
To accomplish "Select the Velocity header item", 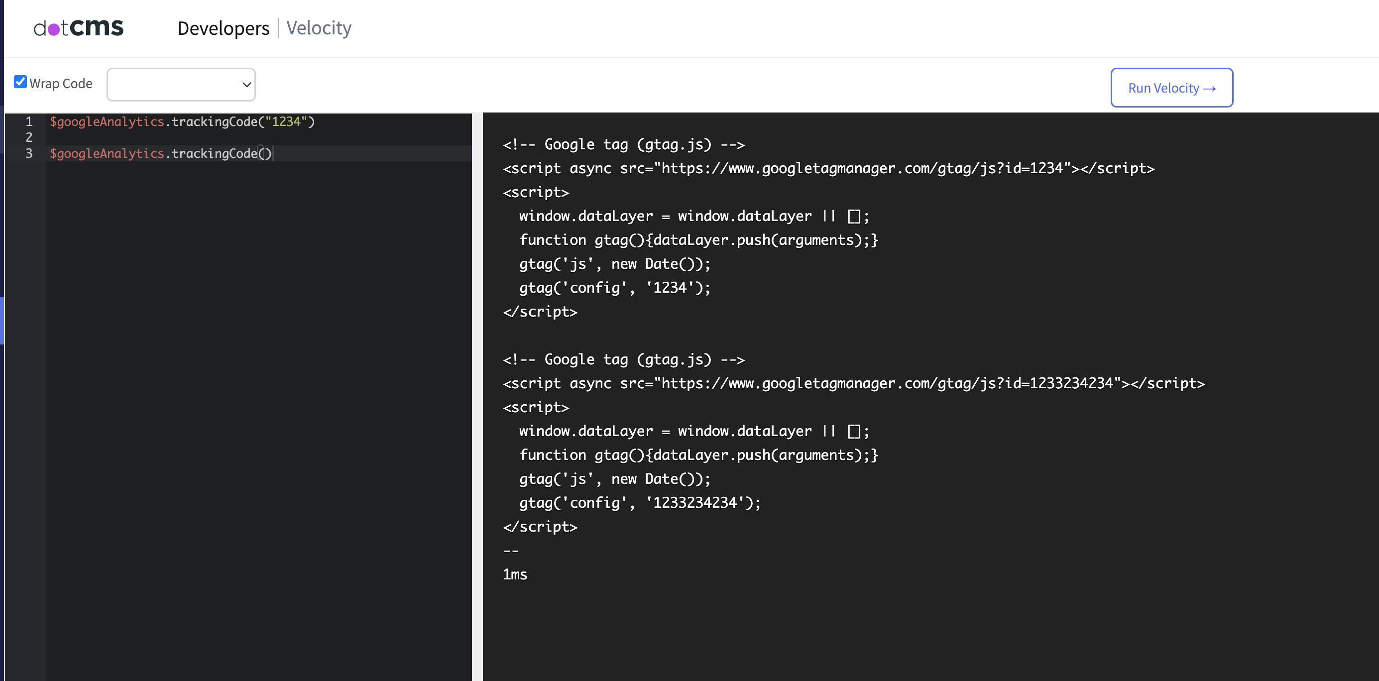I will (319, 28).
